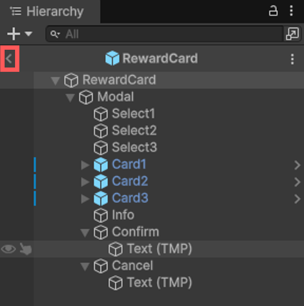Expand the Card2 prefab children
The image size is (304, 306).
[85, 182]
